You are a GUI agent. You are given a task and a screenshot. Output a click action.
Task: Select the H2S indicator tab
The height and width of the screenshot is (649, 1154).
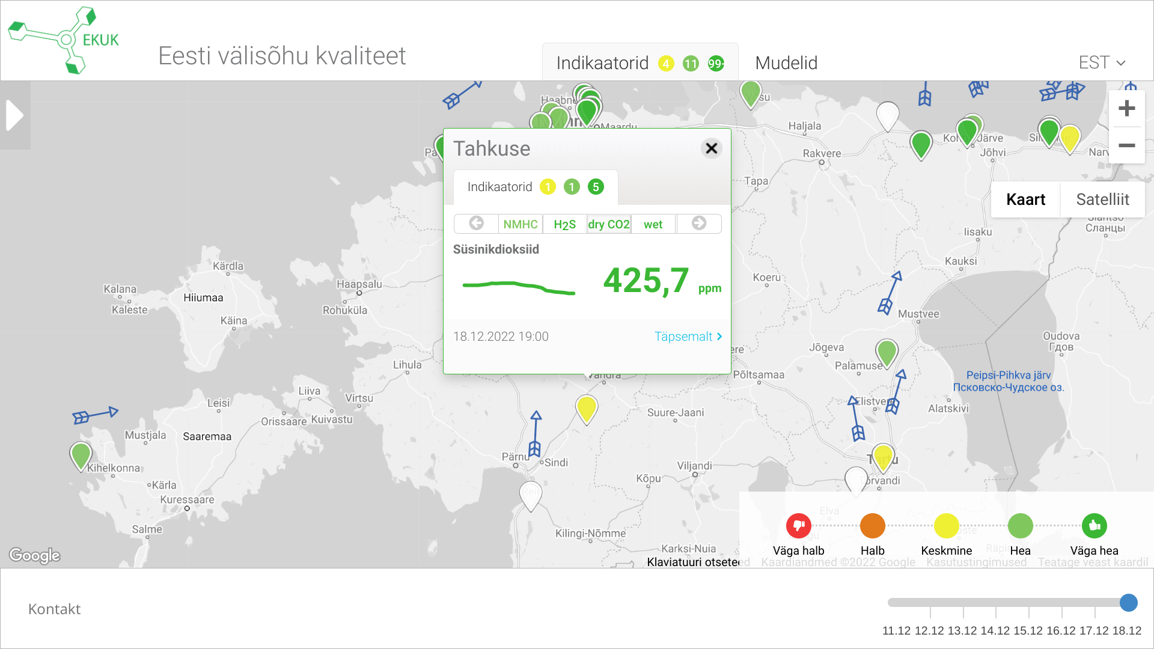point(564,224)
